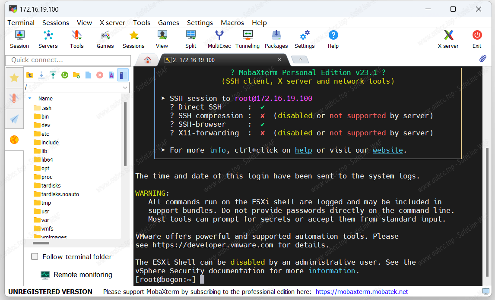Viewport: 495px width, 300px height.
Task: Select the include folder
Action: click(x=46, y=142)
